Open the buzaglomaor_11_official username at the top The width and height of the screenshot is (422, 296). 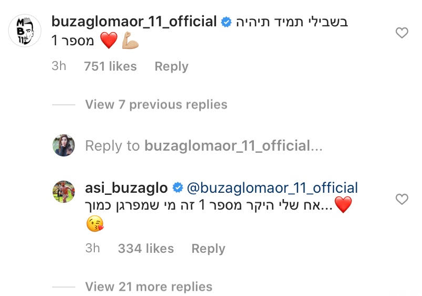134,22
